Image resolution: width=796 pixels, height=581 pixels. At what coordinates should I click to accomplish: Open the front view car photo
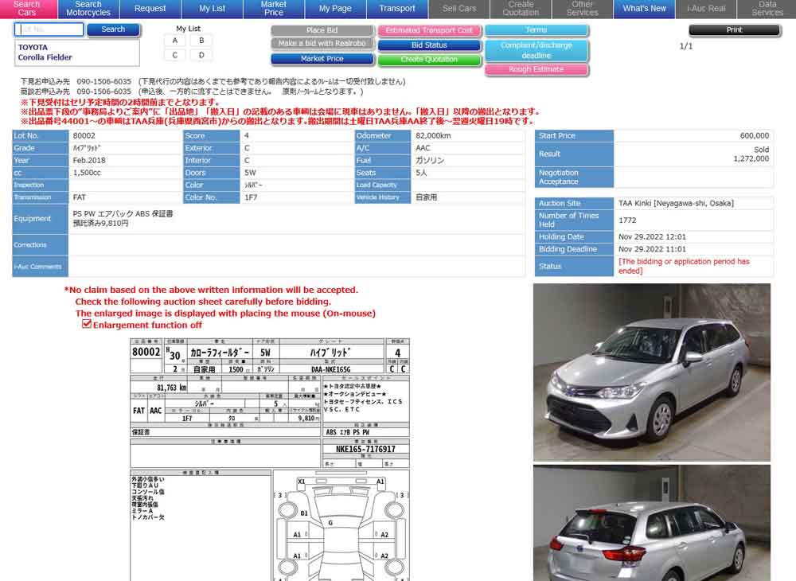[652, 372]
